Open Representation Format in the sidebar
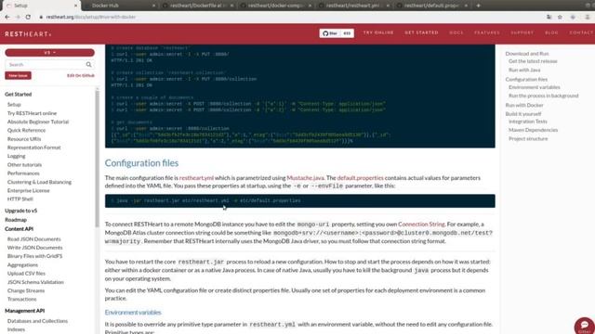This screenshot has height=334, width=595. [x=33, y=148]
